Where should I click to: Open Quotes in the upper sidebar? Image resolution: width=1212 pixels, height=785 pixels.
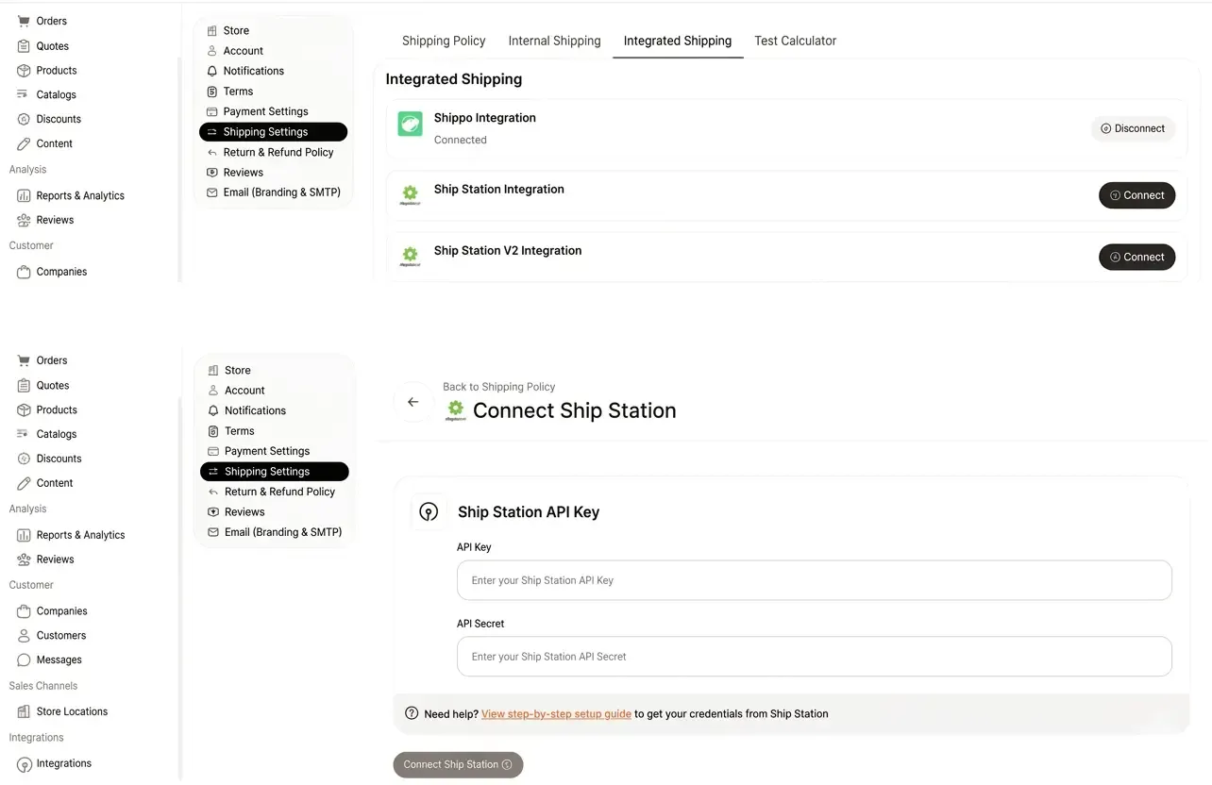43,45
